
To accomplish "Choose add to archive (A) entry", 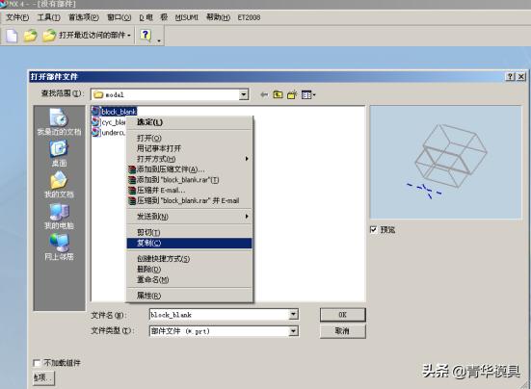I will (190, 169).
